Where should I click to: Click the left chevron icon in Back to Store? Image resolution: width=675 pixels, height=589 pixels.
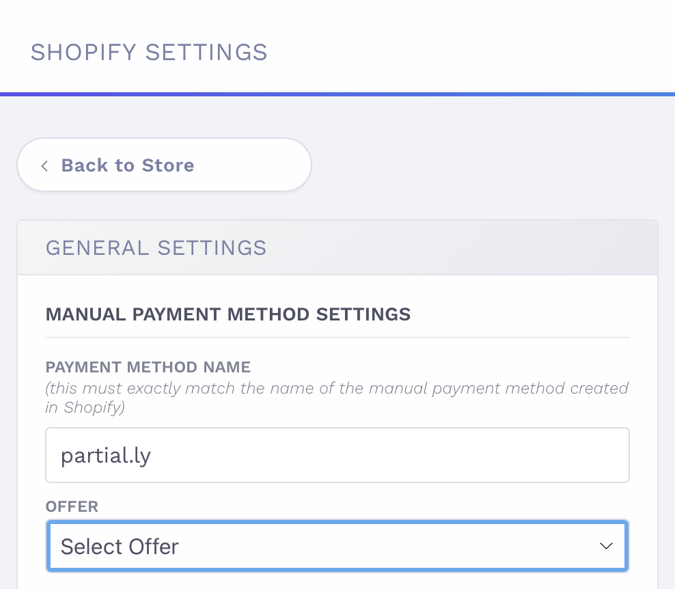(44, 165)
